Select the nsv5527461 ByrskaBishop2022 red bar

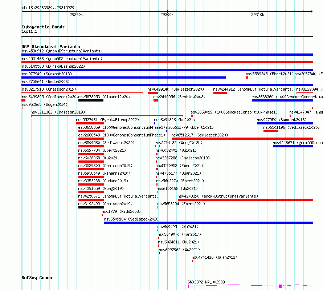click(x=90, y=123)
